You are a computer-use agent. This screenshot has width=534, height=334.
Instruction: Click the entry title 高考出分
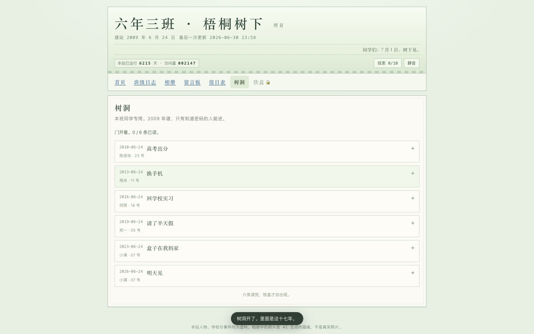click(x=157, y=149)
